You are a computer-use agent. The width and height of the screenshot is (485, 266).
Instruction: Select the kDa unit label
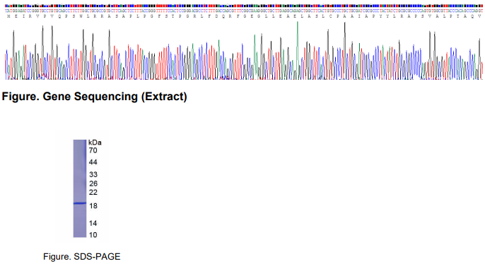pos(95,143)
